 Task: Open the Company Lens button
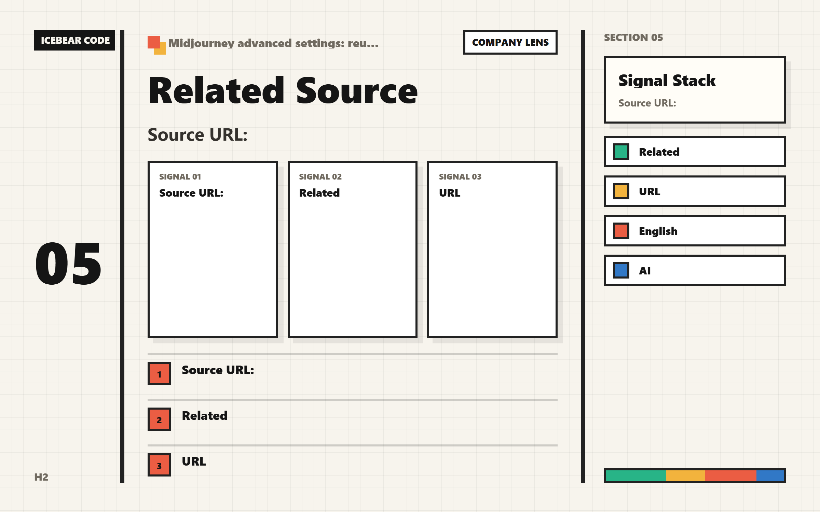pos(510,42)
